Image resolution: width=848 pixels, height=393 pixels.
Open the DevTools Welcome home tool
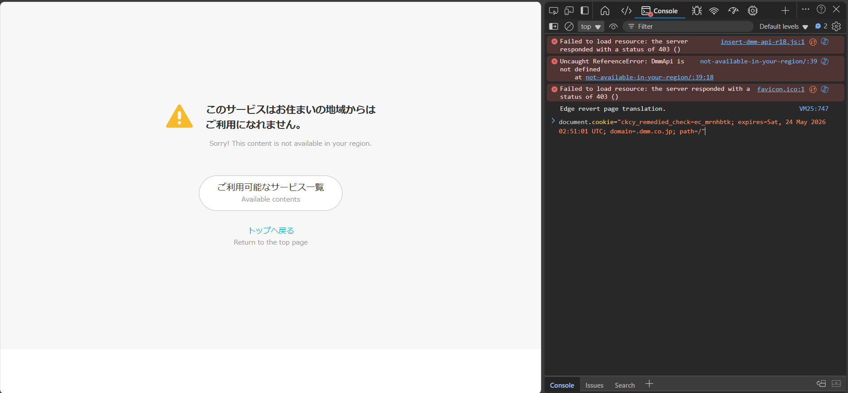pyautogui.click(x=605, y=11)
